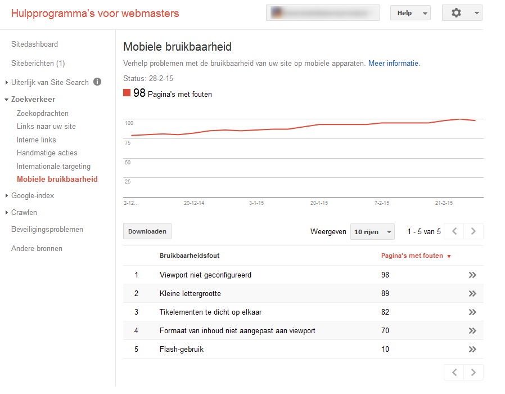Click info icon beside Uiterlijk van Site Search

pyautogui.click(x=97, y=82)
